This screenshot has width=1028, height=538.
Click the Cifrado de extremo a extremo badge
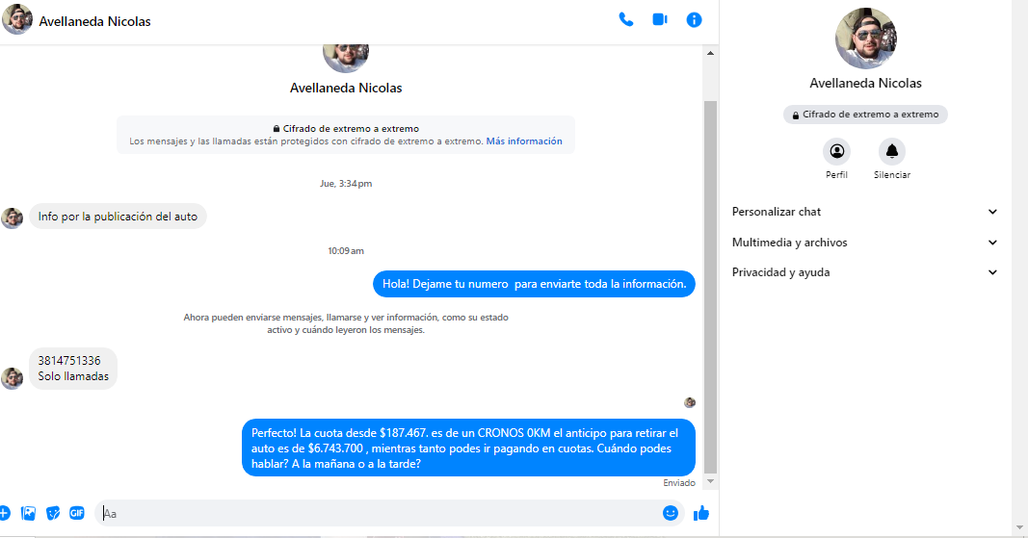pyautogui.click(x=865, y=115)
